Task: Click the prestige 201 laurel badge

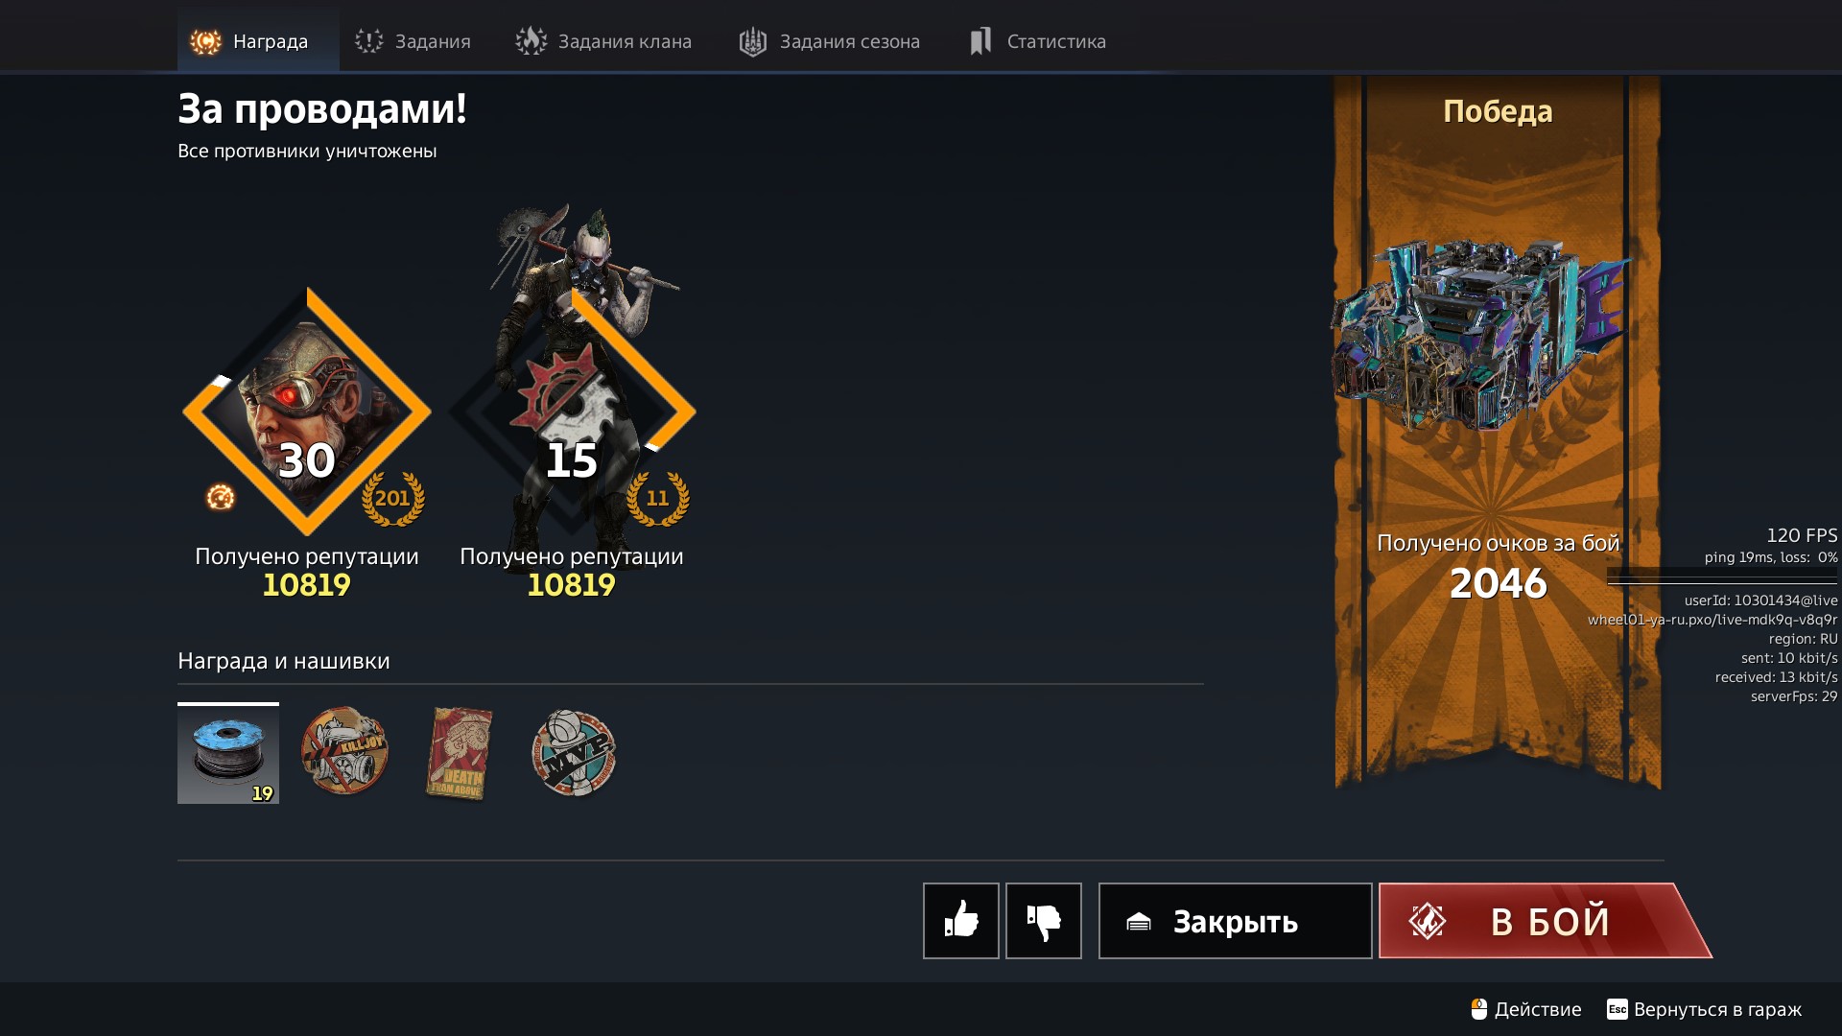Action: 392,498
